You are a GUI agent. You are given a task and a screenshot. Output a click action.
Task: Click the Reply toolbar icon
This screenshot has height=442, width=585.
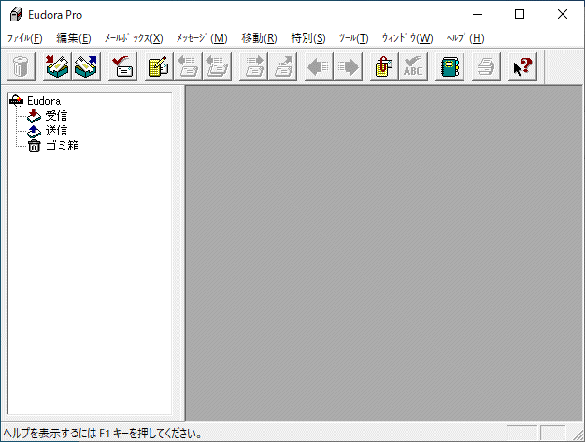tap(188, 66)
